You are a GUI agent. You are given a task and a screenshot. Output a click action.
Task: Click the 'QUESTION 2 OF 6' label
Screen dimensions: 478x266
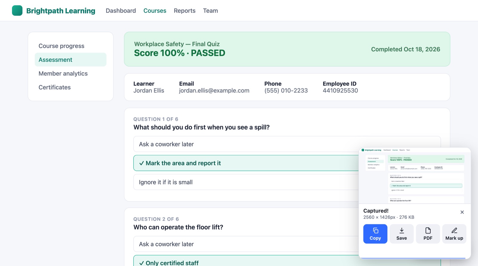156,219
